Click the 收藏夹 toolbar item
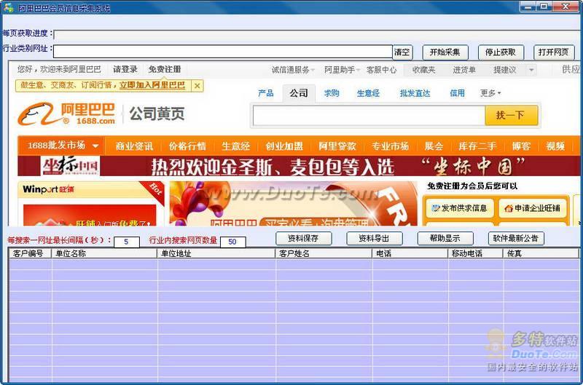Image resolution: width=583 pixels, height=385 pixels. coord(423,70)
